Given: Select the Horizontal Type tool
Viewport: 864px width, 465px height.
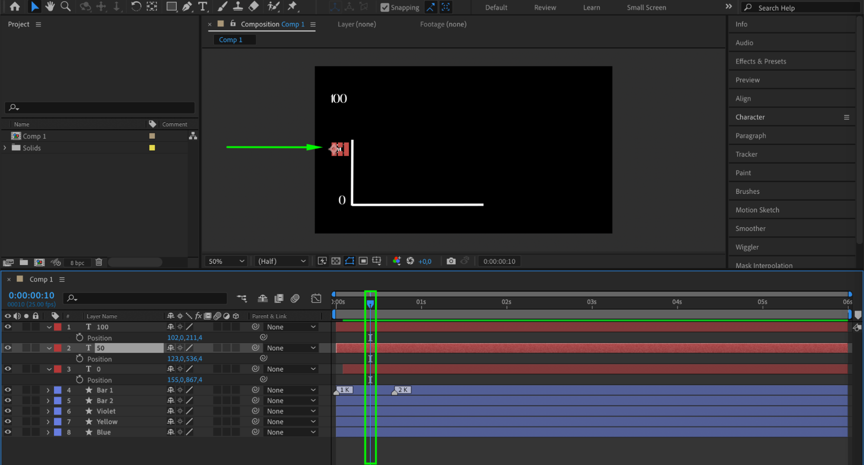Looking at the screenshot, I should [202, 6].
